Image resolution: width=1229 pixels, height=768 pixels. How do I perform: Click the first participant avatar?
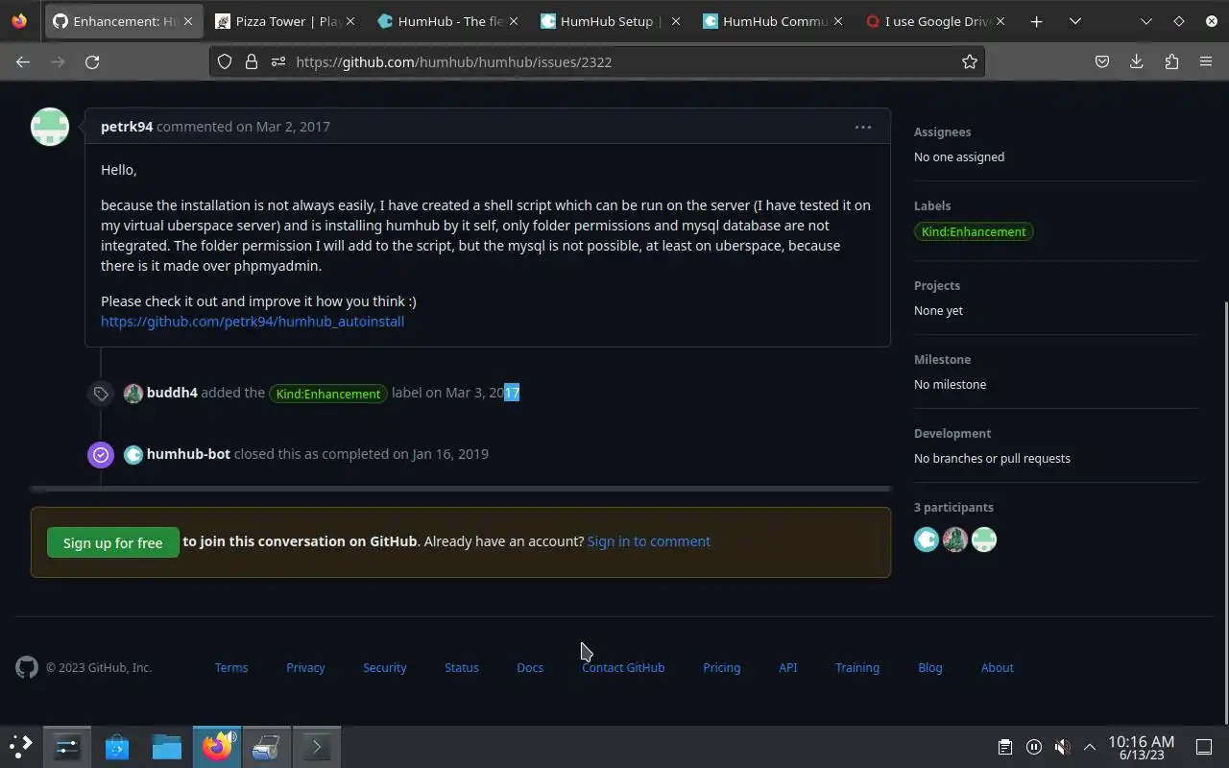927,540
